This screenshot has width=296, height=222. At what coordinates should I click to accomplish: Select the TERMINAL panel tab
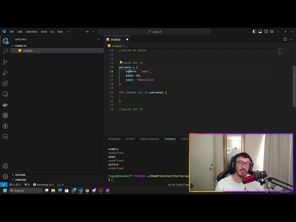pyautogui.click(x=170, y=139)
